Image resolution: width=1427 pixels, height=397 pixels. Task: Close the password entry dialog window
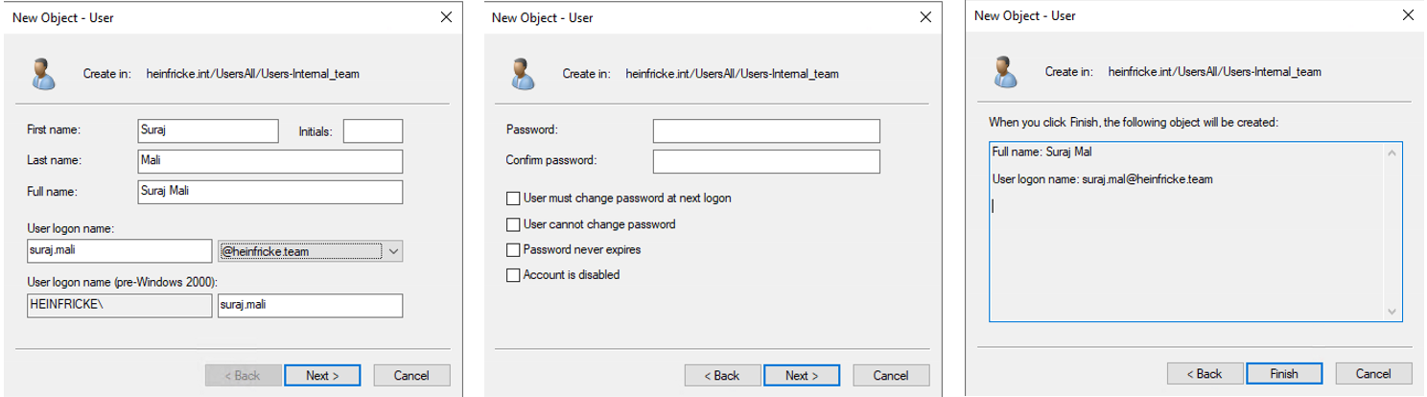coord(924,17)
